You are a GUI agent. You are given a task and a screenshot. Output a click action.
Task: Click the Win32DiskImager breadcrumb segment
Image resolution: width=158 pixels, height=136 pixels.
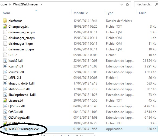click(25, 4)
